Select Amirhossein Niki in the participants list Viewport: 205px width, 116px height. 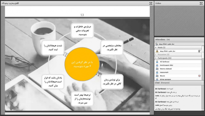click(x=178, y=65)
